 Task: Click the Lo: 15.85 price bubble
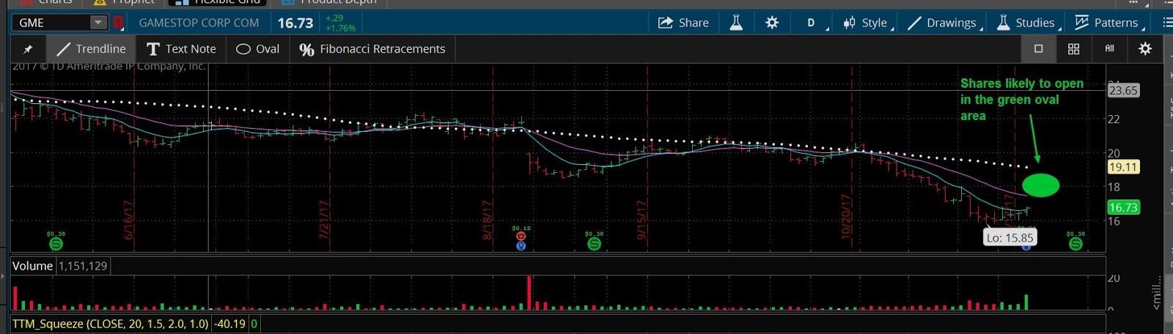[1010, 237]
